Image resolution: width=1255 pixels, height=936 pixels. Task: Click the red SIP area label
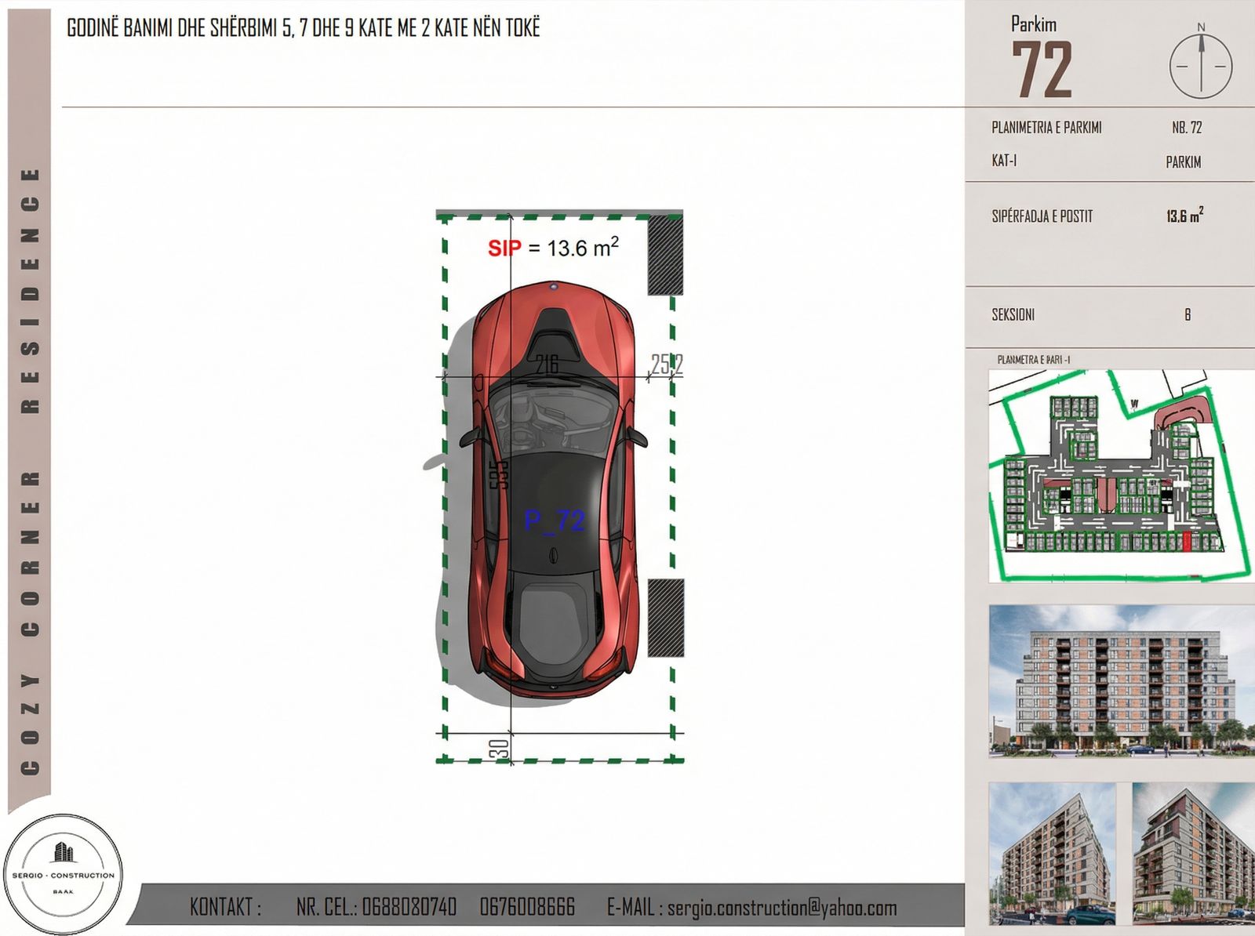tap(504, 249)
